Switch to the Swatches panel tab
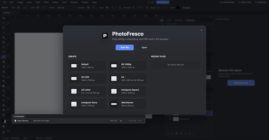269x140 pixels. pos(179,20)
